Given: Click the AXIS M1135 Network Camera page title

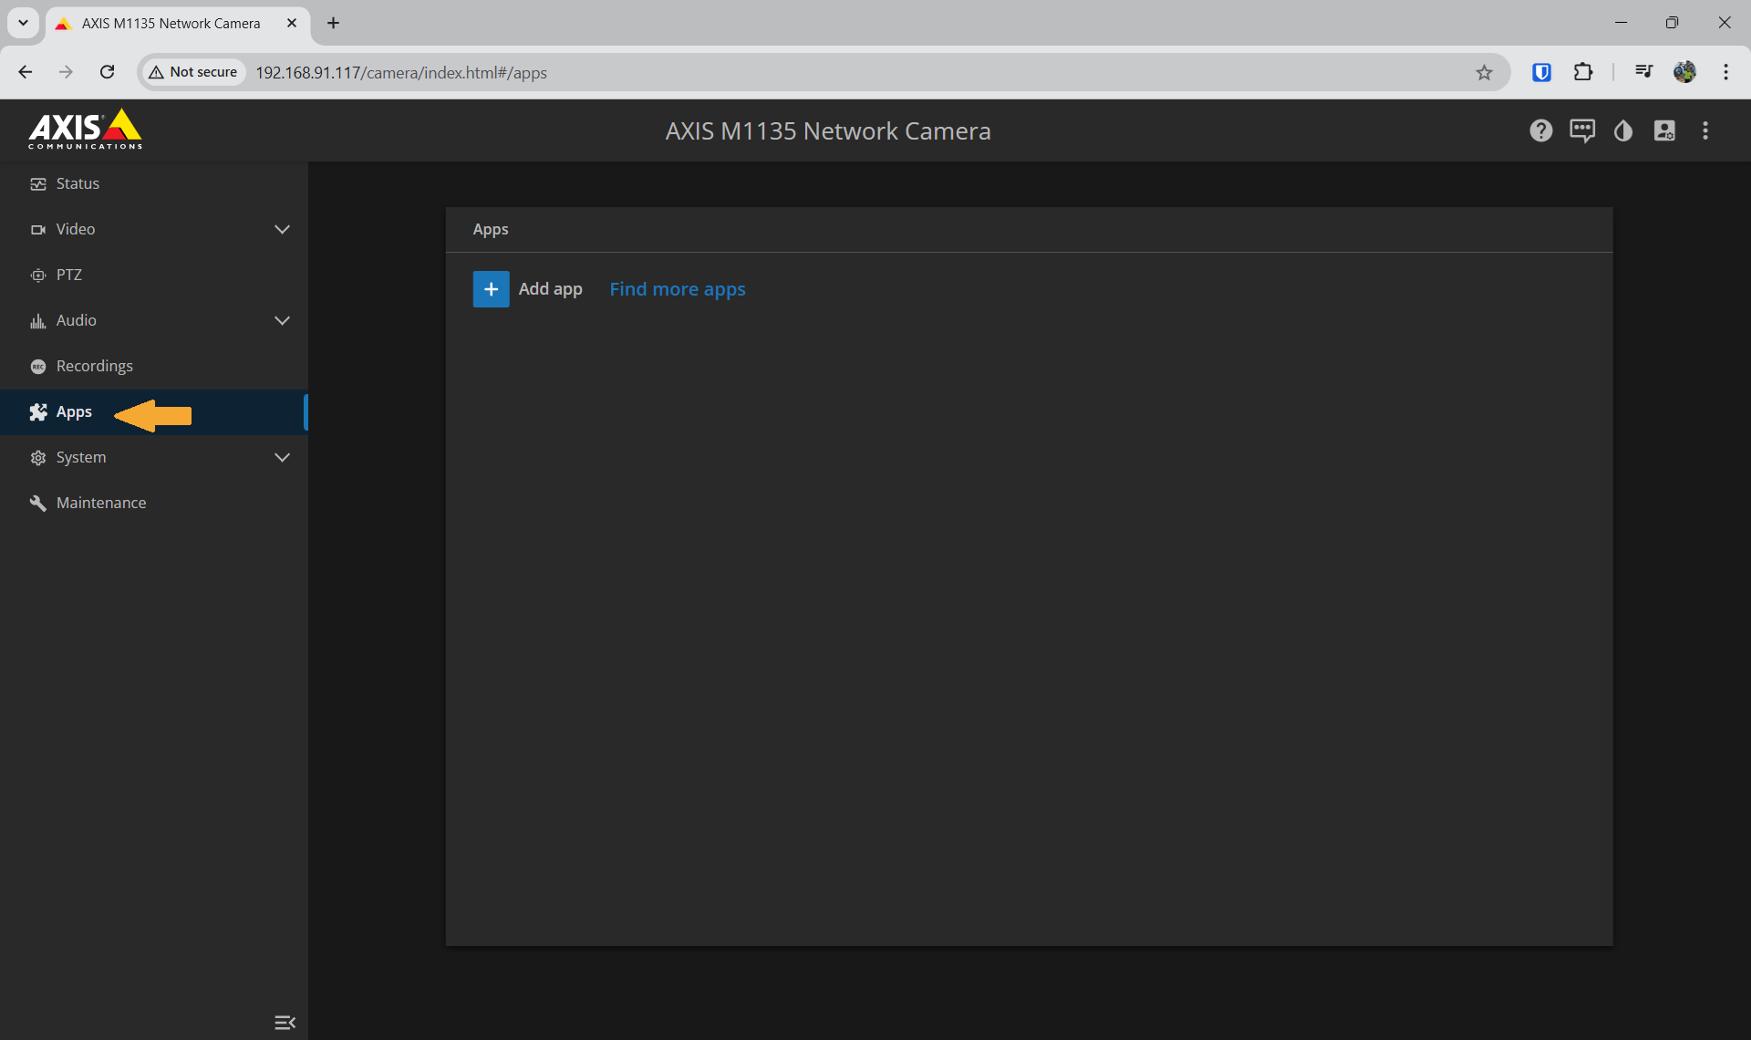Looking at the screenshot, I should point(828,131).
